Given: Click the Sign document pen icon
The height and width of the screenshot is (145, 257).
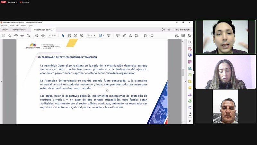Looking at the screenshot, I should pos(130,35).
